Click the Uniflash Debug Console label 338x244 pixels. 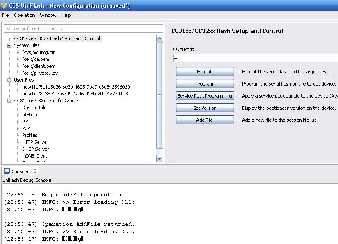click(x=27, y=180)
